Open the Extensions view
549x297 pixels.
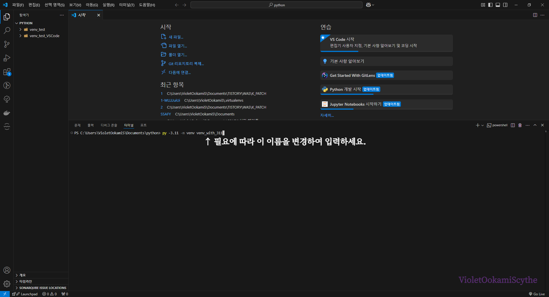[x=7, y=72]
